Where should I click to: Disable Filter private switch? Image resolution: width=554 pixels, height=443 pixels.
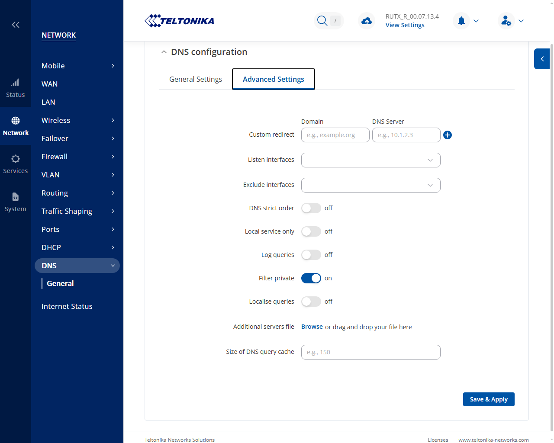tap(311, 278)
